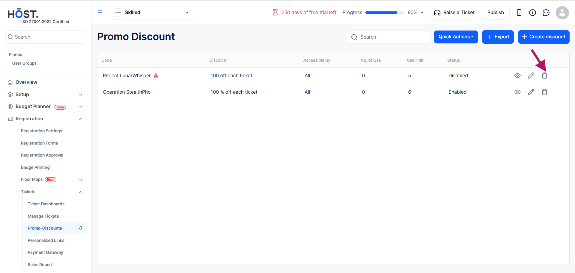Collapse sidebar with hamburger menu icon
The width and height of the screenshot is (575, 273).
[100, 11]
